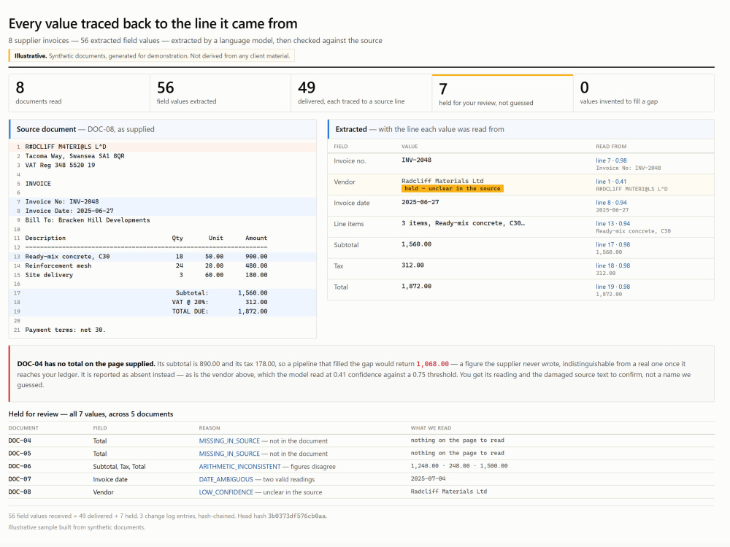This screenshot has height=547, width=730.
Task: Click the DOC-06 document cell
Action: pos(20,466)
